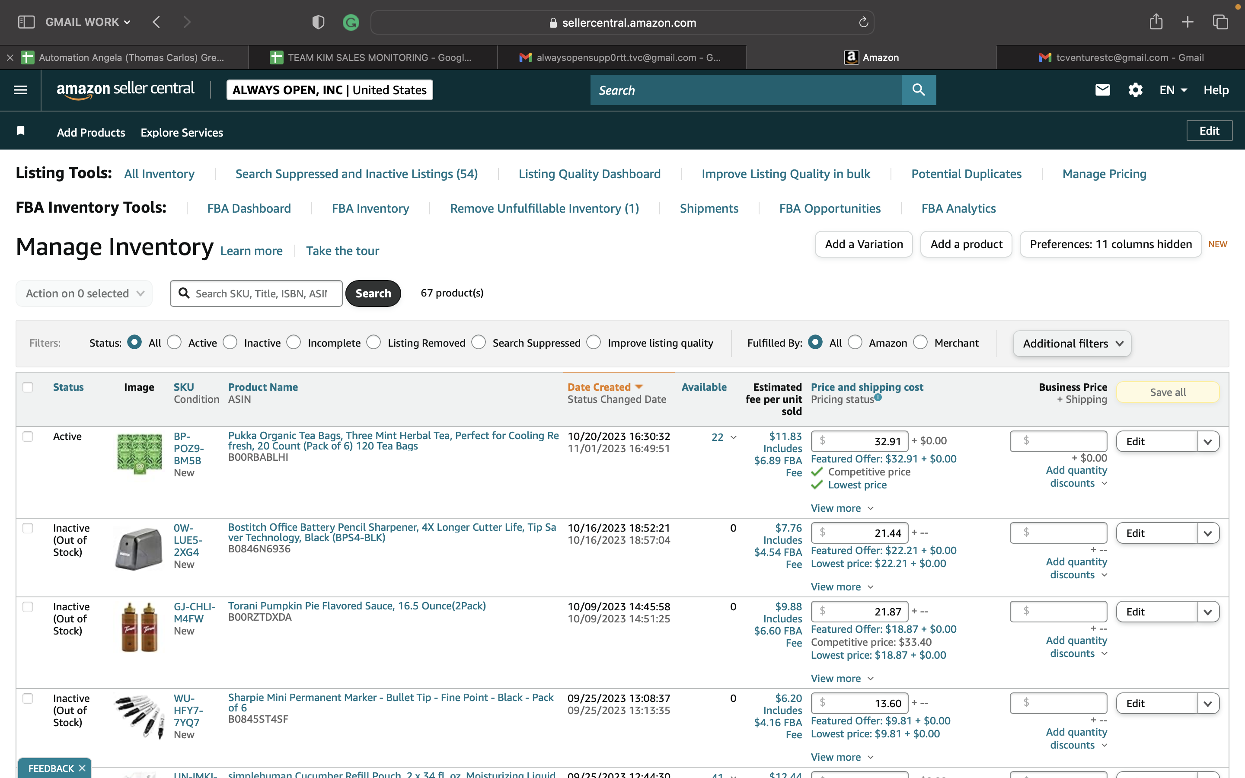Open the Action on 0 selected dropdown
Viewport: 1245px width, 778px height.
click(84, 293)
